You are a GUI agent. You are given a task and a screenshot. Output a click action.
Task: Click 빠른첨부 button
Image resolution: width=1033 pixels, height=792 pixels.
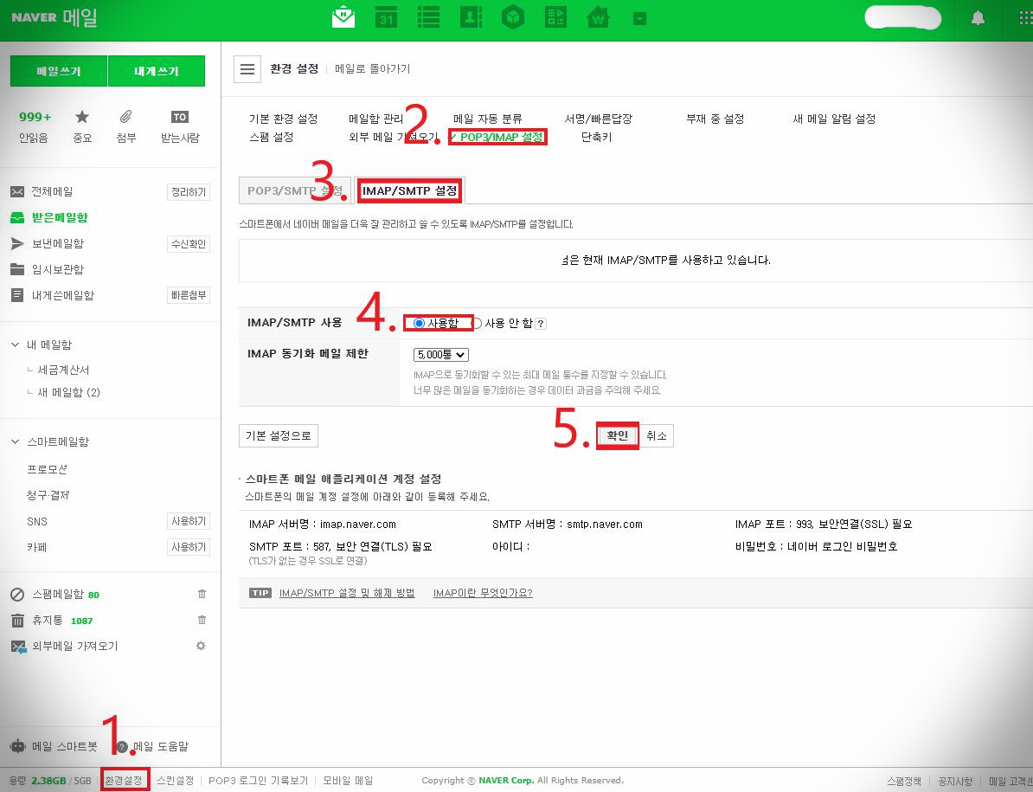189,295
